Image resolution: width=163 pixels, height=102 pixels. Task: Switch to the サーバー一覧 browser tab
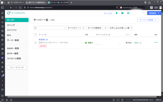58,3
